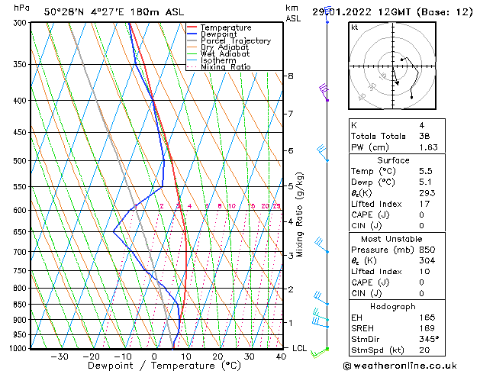
Task: Click the StmSpd (kt) row
Action: pos(394,350)
